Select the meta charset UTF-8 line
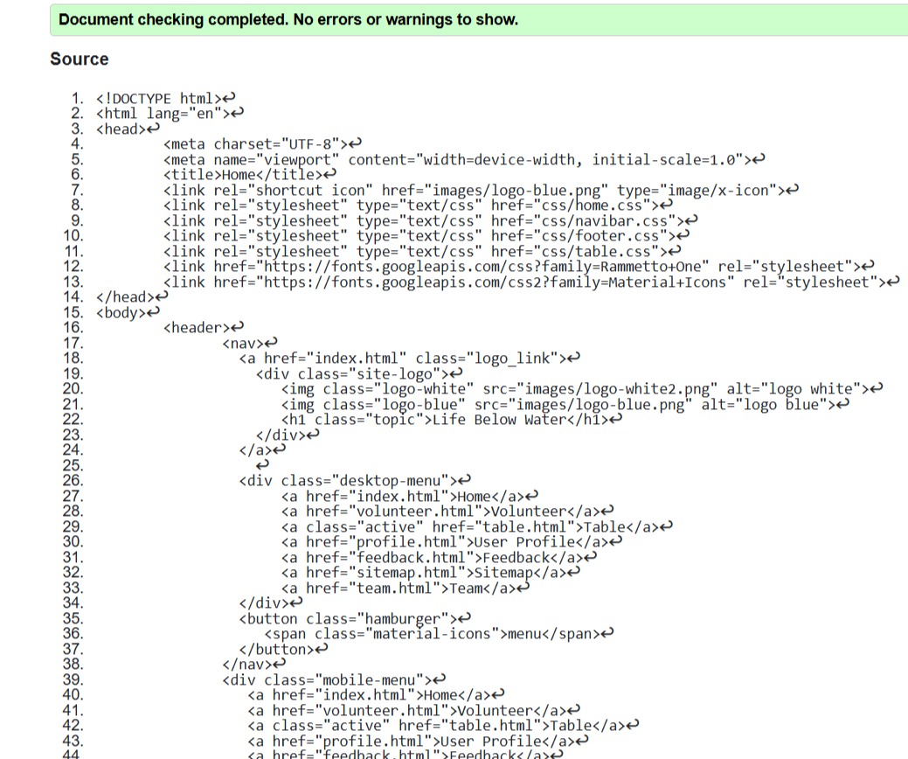The width and height of the screenshot is (908, 759). pyautogui.click(x=257, y=144)
